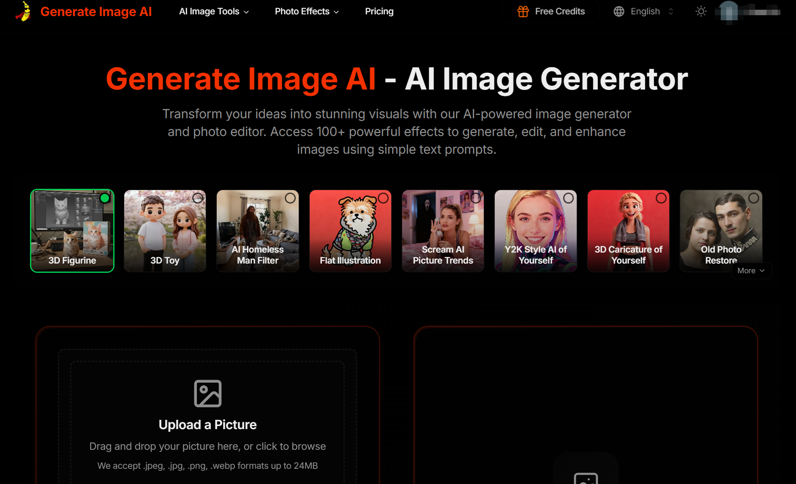Screen dimensions: 796x484
Task: Select Old Photo Restore radio
Action: coord(754,198)
